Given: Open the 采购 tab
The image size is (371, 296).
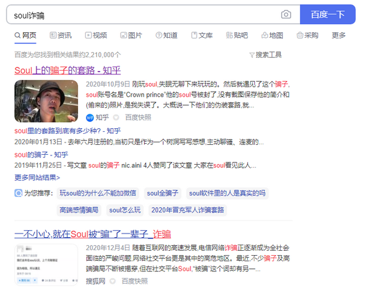Looking at the screenshot, I should click(307, 35).
